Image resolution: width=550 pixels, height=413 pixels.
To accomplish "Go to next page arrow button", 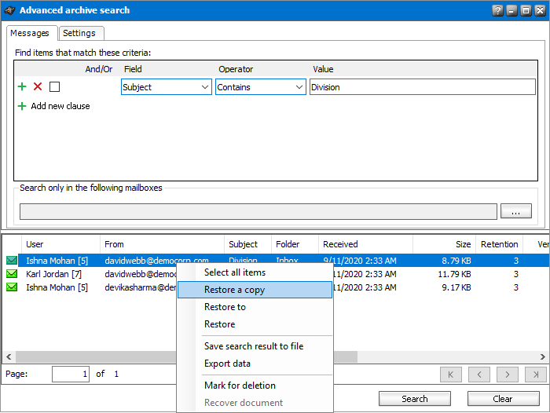I will coord(508,375).
